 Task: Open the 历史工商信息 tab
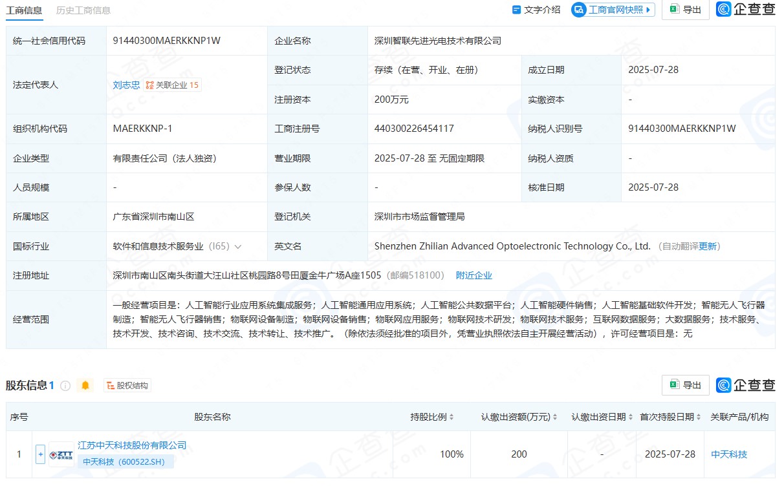point(83,10)
